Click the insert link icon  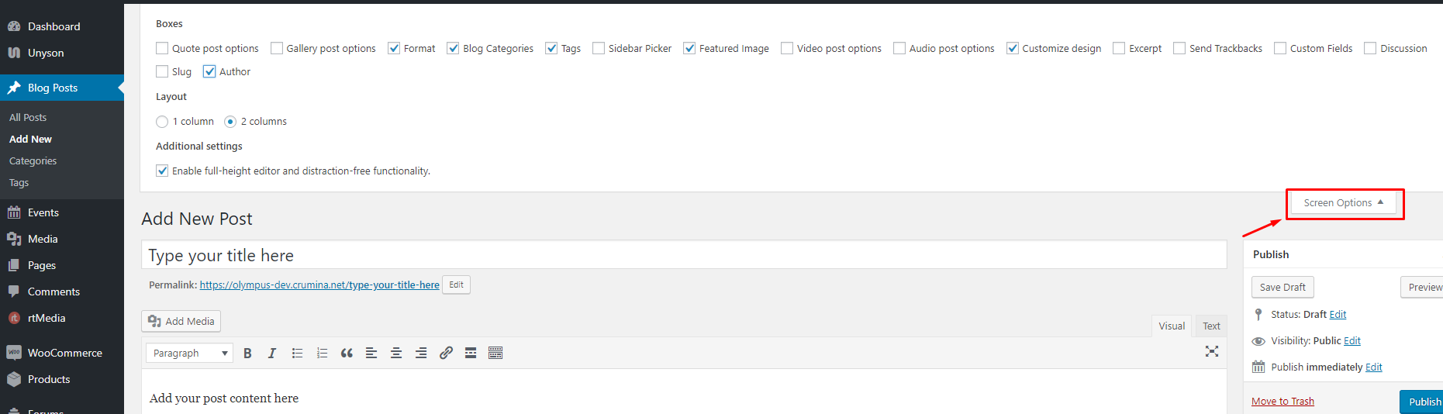point(446,354)
